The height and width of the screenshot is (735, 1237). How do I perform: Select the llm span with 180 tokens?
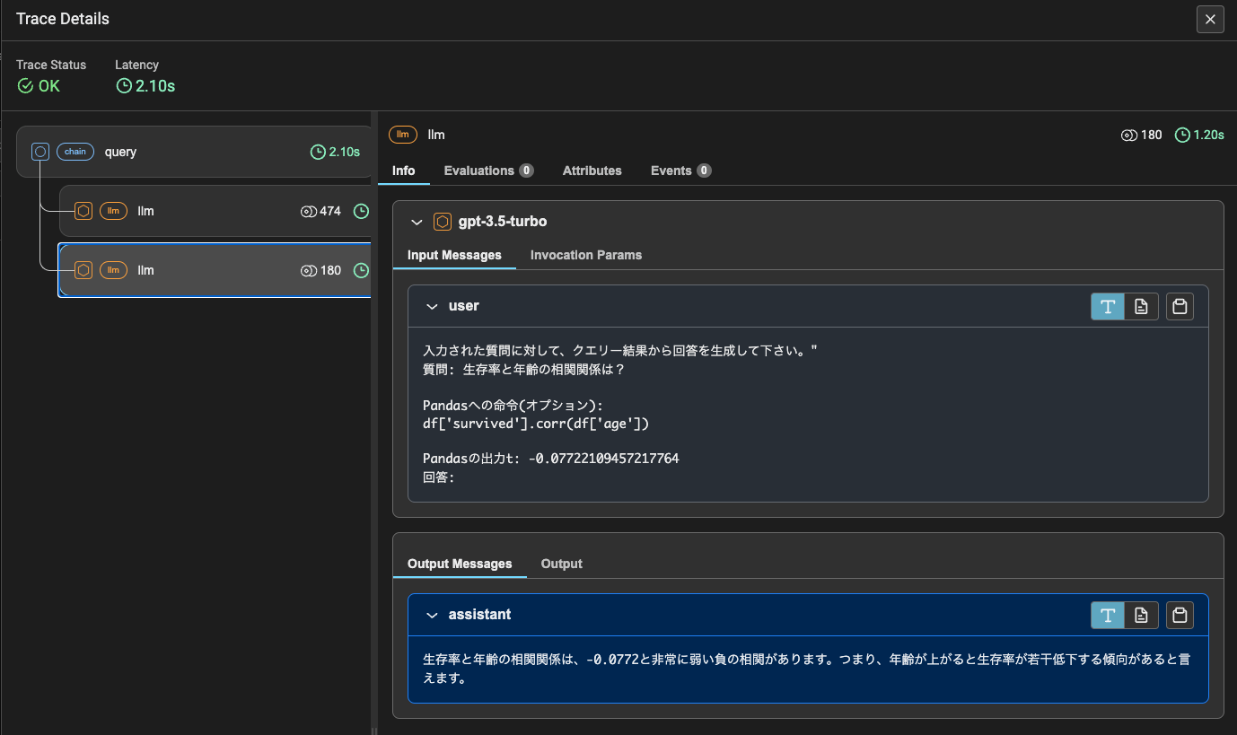pyautogui.click(x=215, y=270)
